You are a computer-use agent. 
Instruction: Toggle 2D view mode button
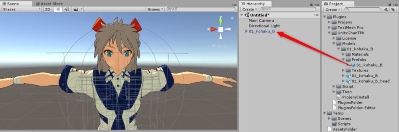pos(48,9)
